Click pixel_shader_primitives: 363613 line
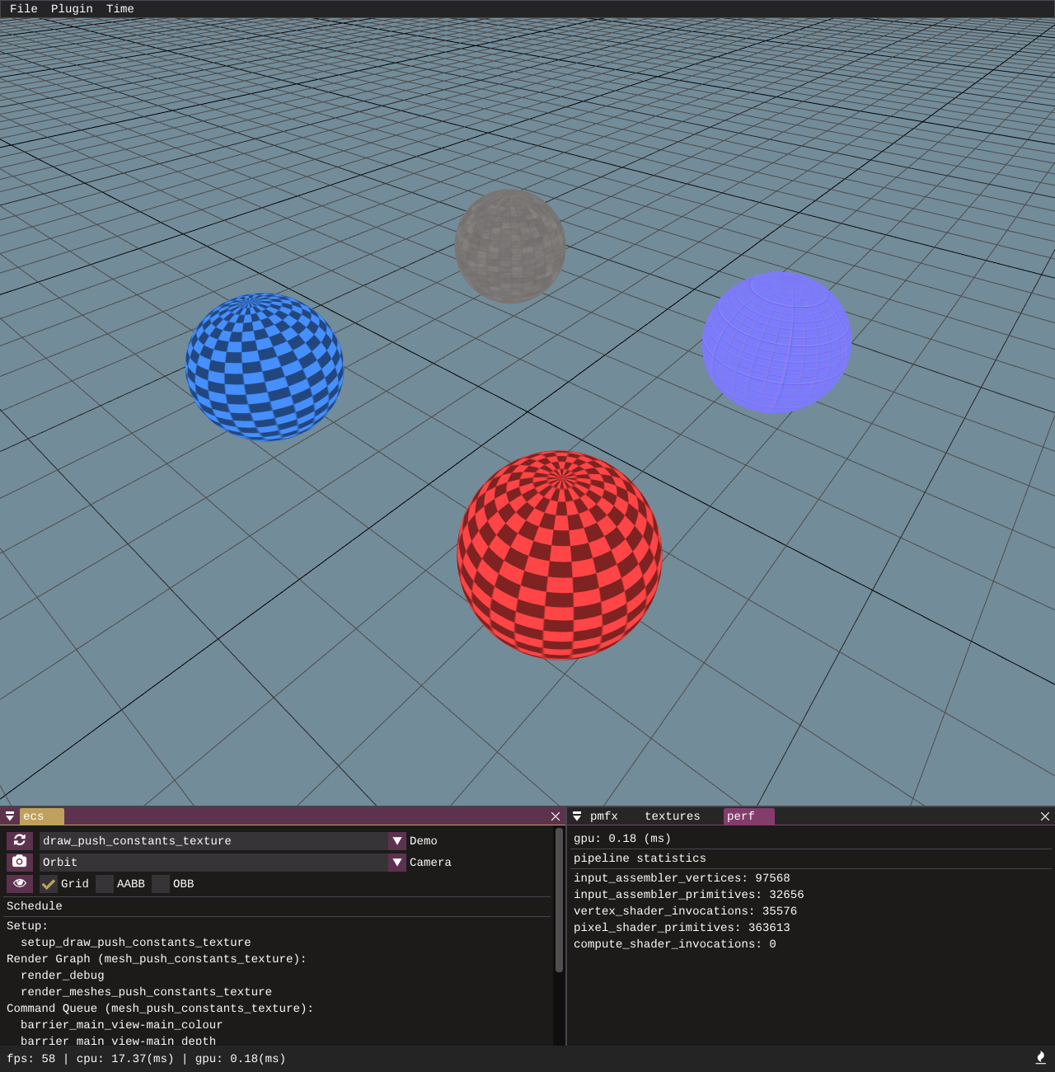This screenshot has width=1055, height=1072. (x=682, y=928)
